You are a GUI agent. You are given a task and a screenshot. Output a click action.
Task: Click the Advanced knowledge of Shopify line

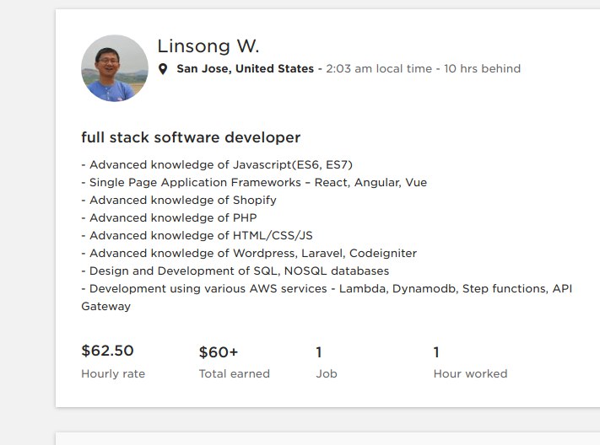click(179, 200)
